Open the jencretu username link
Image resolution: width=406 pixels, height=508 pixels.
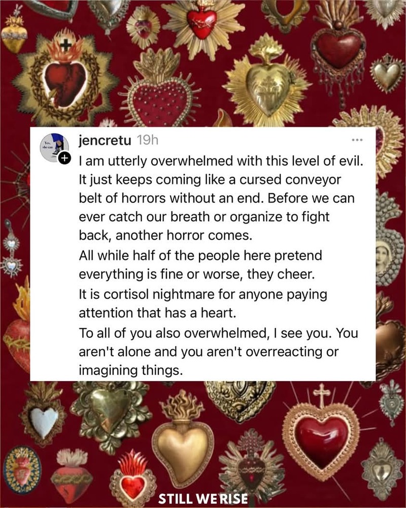(x=105, y=141)
